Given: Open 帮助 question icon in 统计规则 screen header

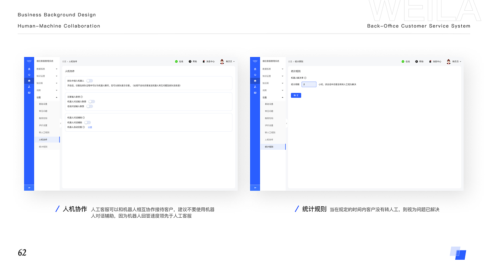Looking at the screenshot, I should [x=416, y=61].
